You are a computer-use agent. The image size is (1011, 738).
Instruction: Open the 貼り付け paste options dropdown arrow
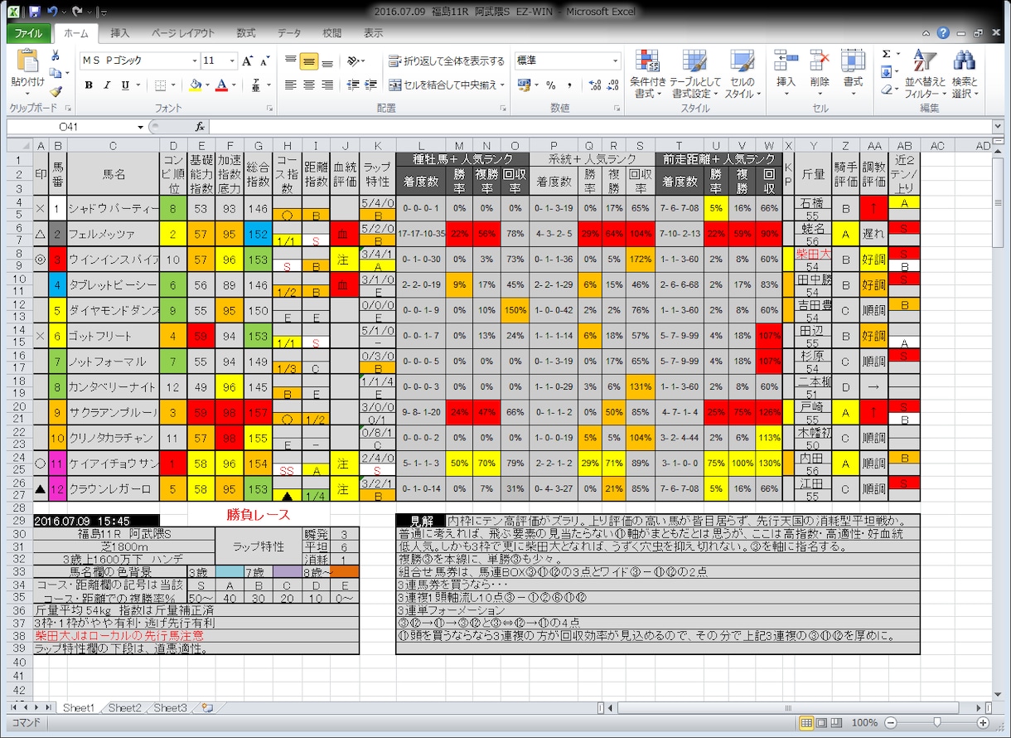point(28,94)
